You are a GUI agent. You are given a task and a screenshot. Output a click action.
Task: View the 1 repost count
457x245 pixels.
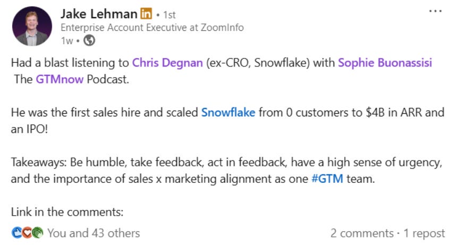coord(424,233)
